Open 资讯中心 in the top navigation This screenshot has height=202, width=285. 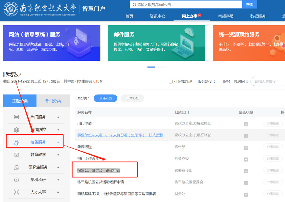(x=157, y=16)
